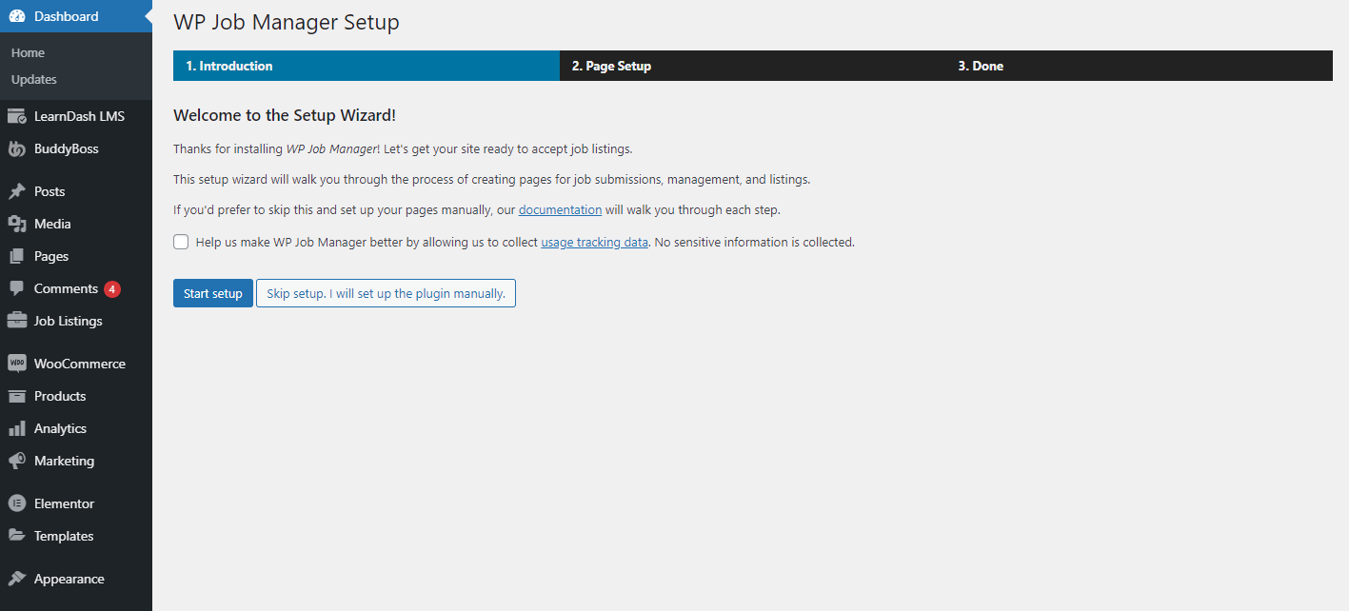Open Comments menu with 4 pending badge

pyautogui.click(x=66, y=289)
